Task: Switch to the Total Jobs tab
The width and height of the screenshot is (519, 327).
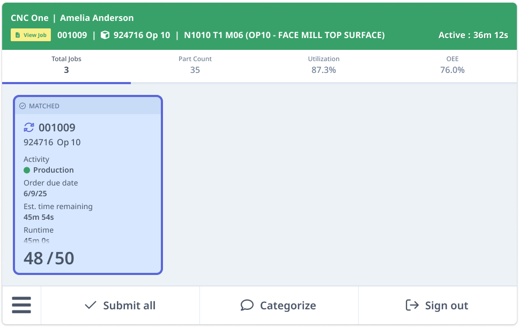Action: click(x=66, y=65)
